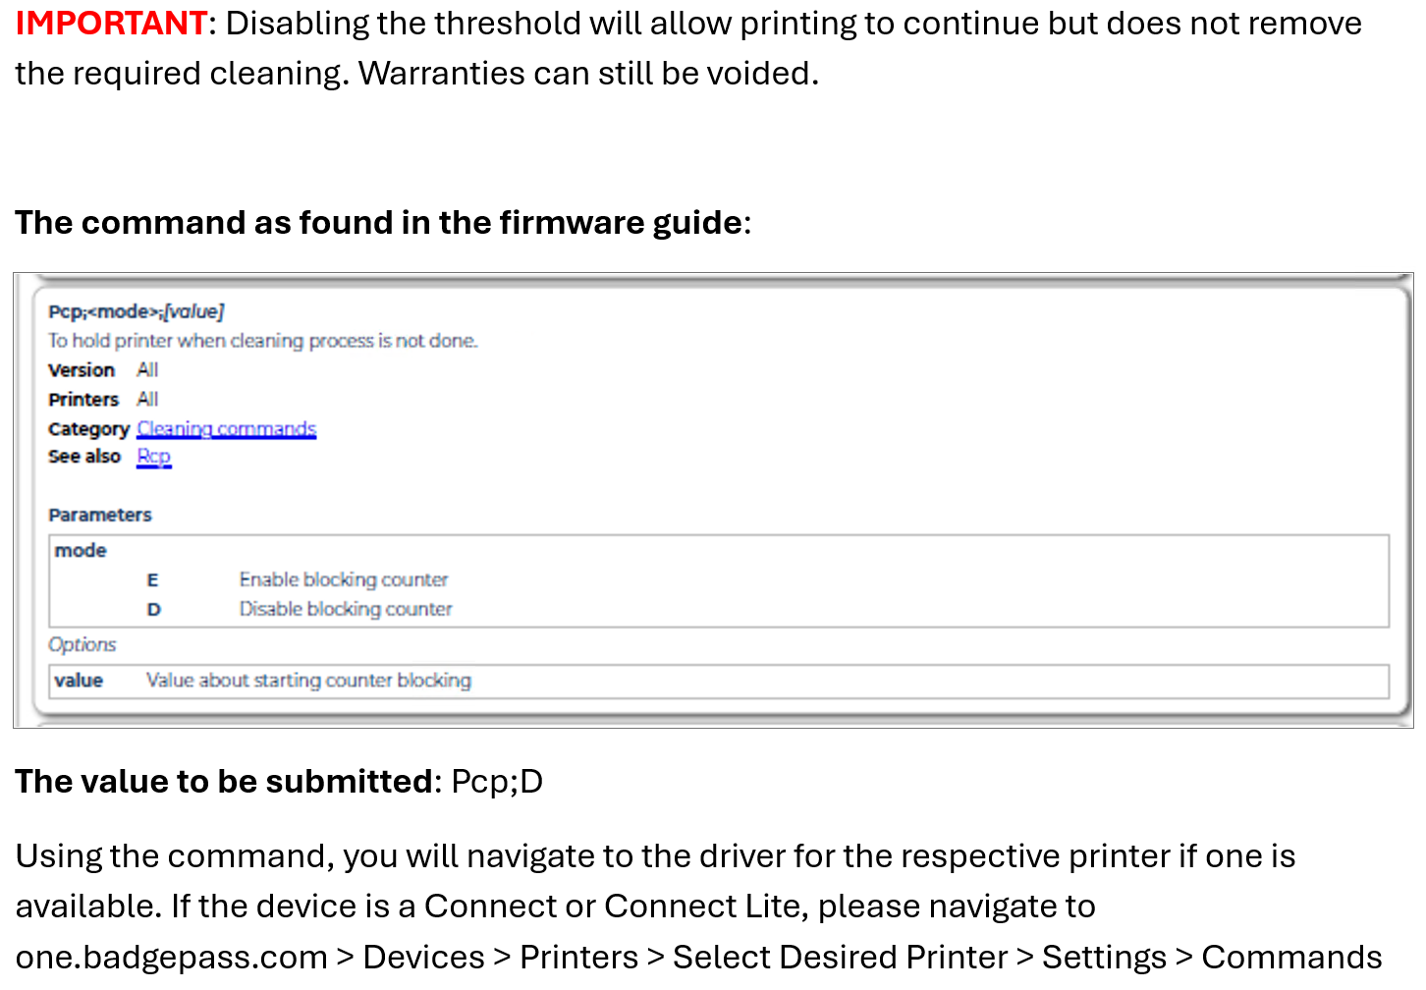Click the 'Enable blocking counter' description
Screen dimensions: 1426x990
click(344, 579)
